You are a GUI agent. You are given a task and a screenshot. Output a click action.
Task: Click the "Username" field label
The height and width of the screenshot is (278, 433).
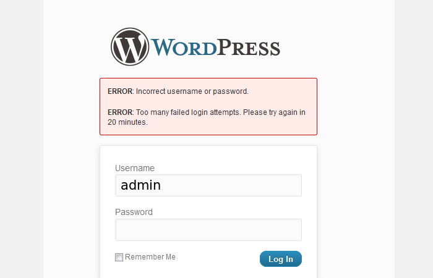click(x=135, y=168)
